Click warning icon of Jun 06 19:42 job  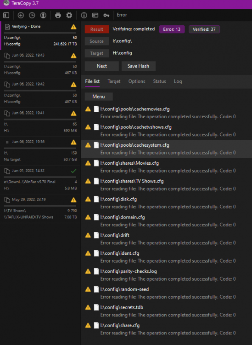(73, 85)
